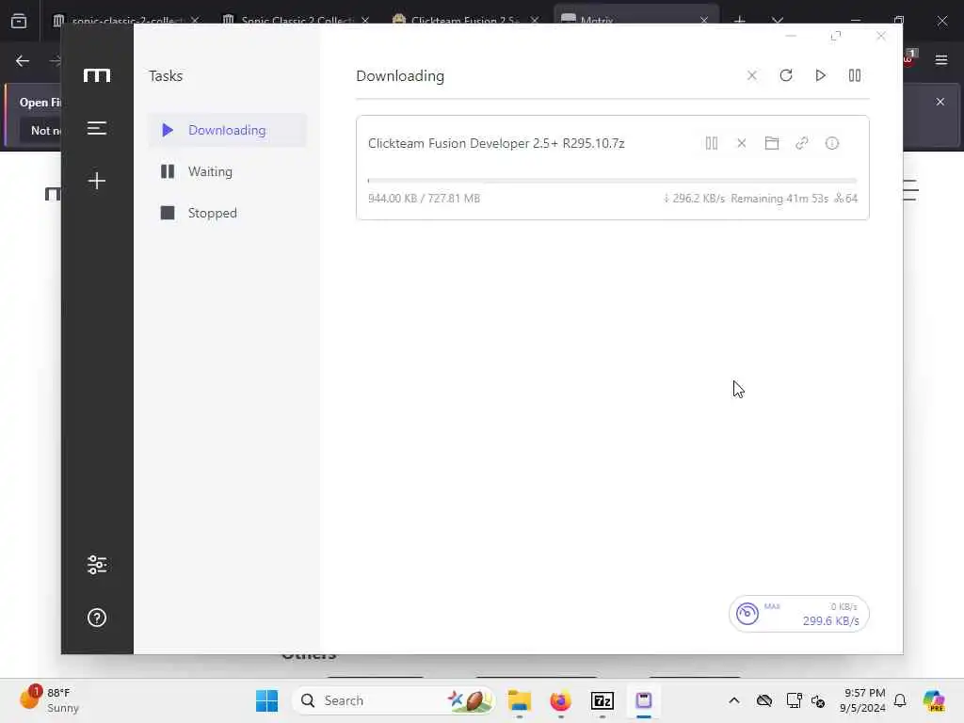964x723 pixels.
Task: Click the Clickteam Fusion download progress bar
Action: pyautogui.click(x=612, y=181)
